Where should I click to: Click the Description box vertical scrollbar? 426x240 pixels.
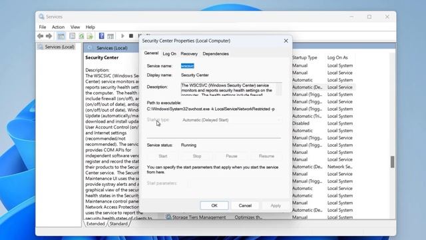[x=278, y=89]
